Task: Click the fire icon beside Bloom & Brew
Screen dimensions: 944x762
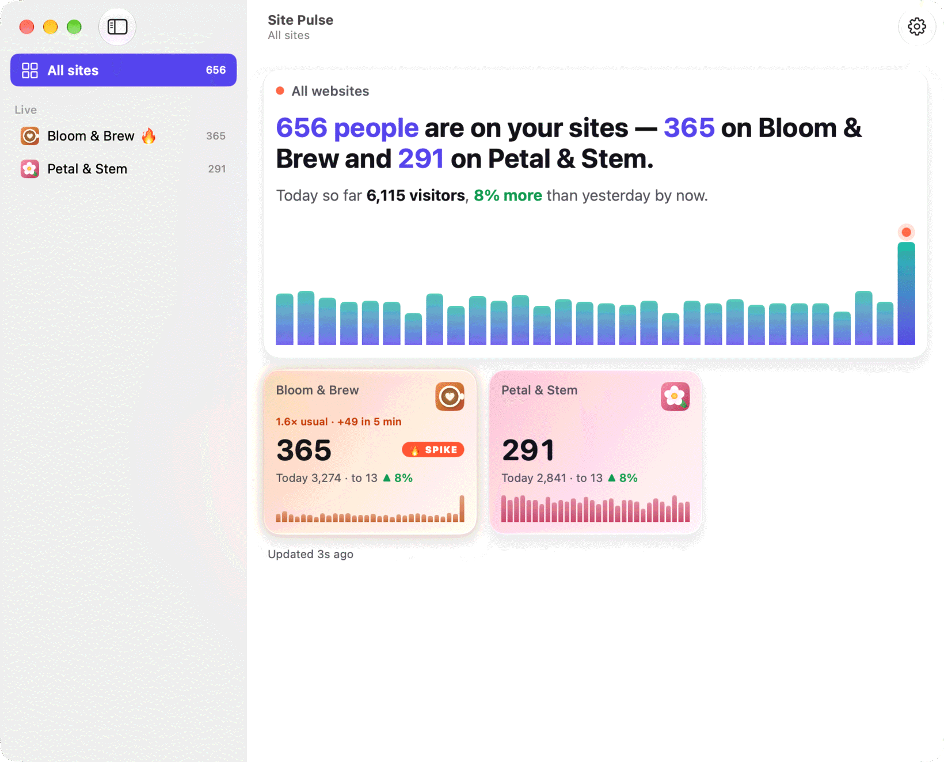Action: [149, 135]
